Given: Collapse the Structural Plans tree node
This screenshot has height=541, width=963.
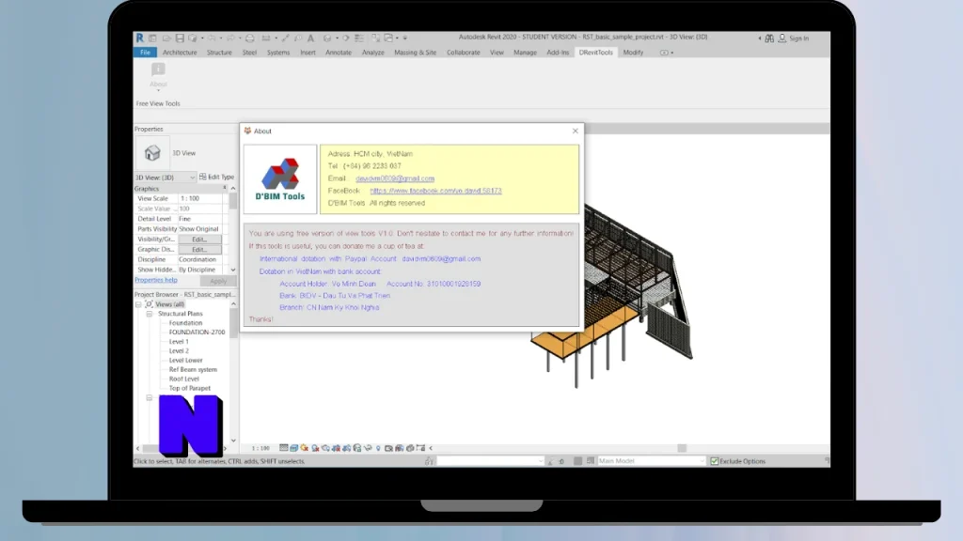Looking at the screenshot, I should tap(150, 314).
